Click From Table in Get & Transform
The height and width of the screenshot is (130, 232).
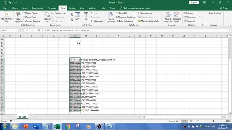click(30, 17)
